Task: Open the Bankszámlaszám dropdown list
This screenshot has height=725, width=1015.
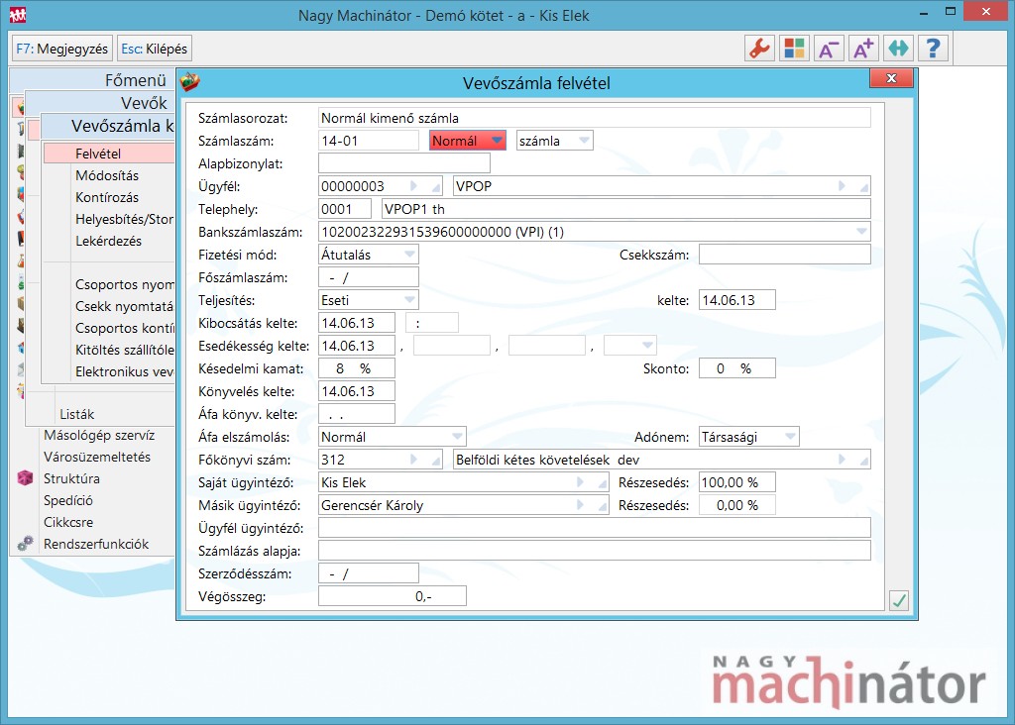Action: 860,232
